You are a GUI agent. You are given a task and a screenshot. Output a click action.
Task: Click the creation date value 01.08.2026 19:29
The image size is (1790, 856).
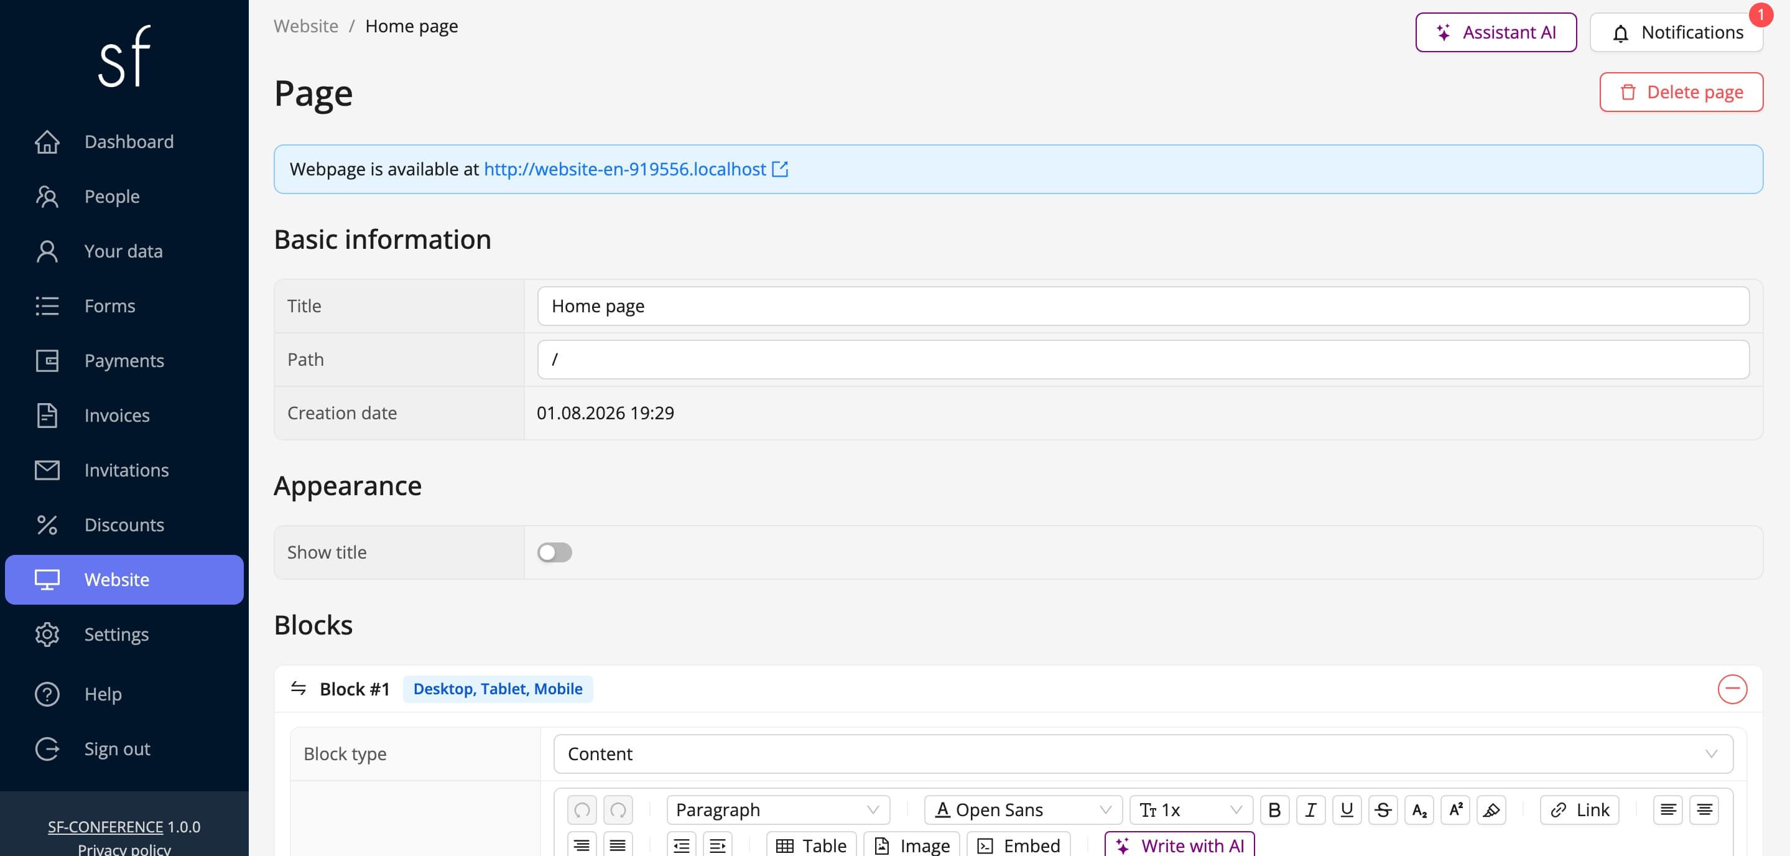click(x=605, y=412)
